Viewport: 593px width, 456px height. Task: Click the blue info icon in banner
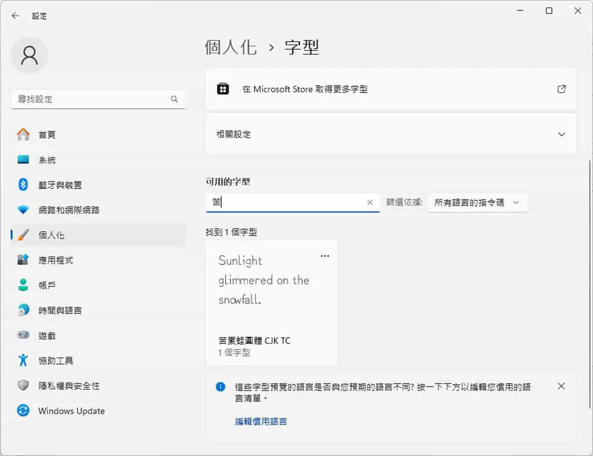[x=221, y=387]
